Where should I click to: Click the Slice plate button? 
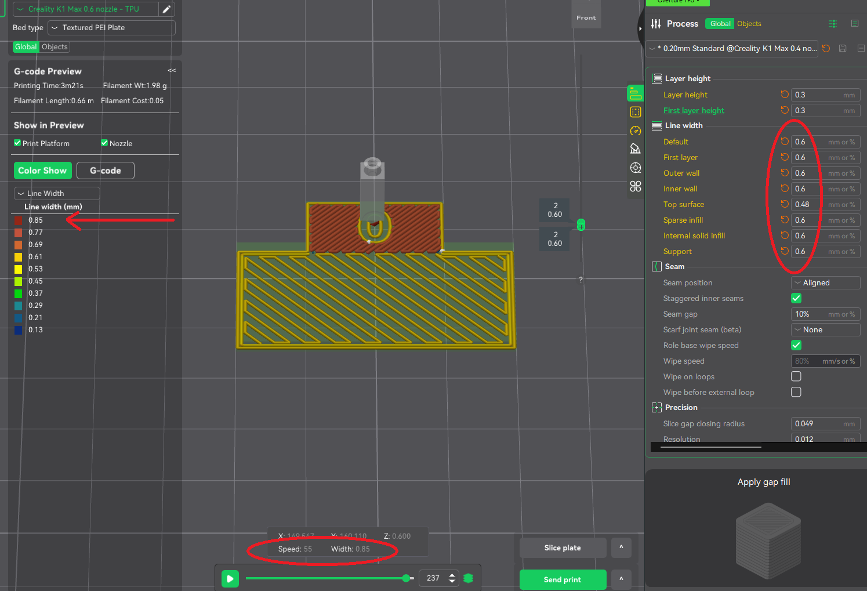562,548
